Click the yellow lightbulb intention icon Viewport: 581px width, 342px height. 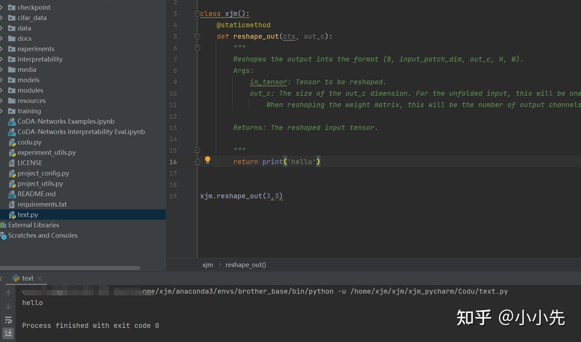pos(207,160)
